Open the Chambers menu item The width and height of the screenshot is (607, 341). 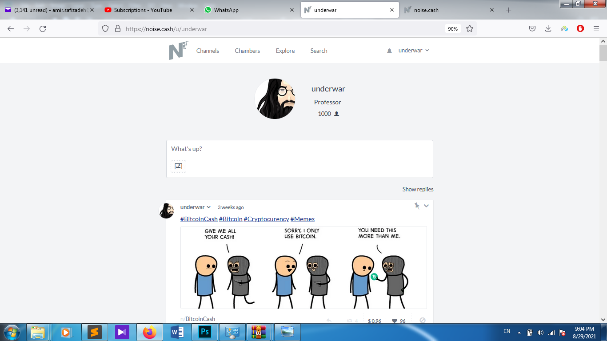point(248,51)
